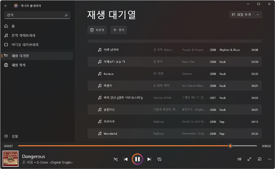Click the playback seek slider handle

point(230,146)
